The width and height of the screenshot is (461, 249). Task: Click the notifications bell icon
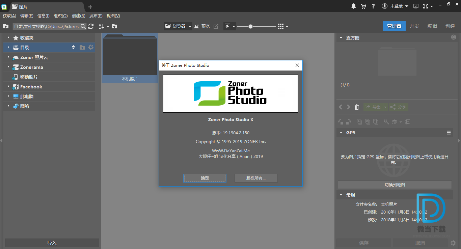pos(354,6)
